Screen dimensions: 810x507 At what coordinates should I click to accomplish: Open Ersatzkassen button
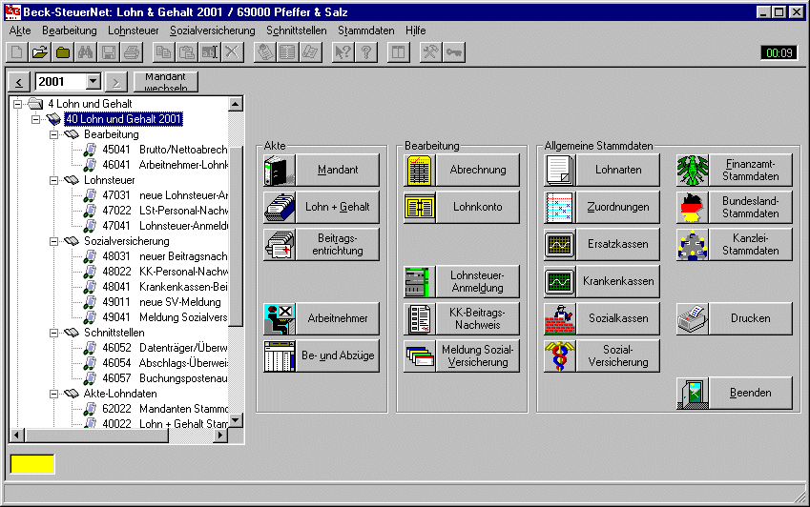[618, 244]
